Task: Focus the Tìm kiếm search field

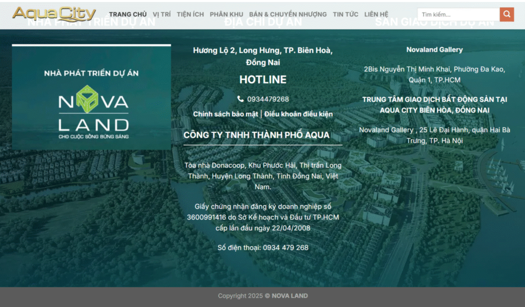Action: click(x=458, y=14)
